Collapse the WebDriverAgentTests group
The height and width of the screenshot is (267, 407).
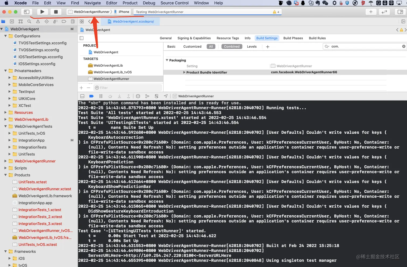click(x=5, y=126)
